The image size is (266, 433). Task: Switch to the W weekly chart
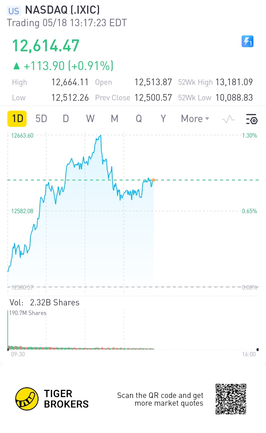(90, 119)
